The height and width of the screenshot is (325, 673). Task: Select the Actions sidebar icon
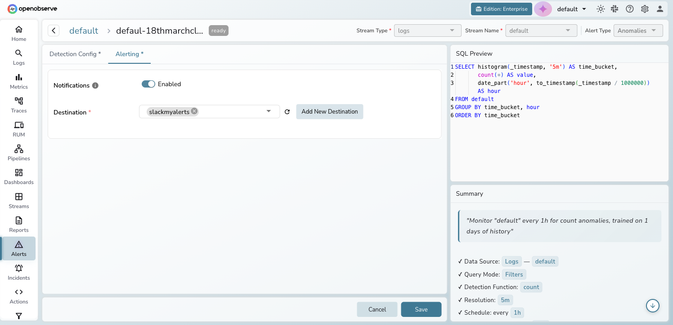18,296
